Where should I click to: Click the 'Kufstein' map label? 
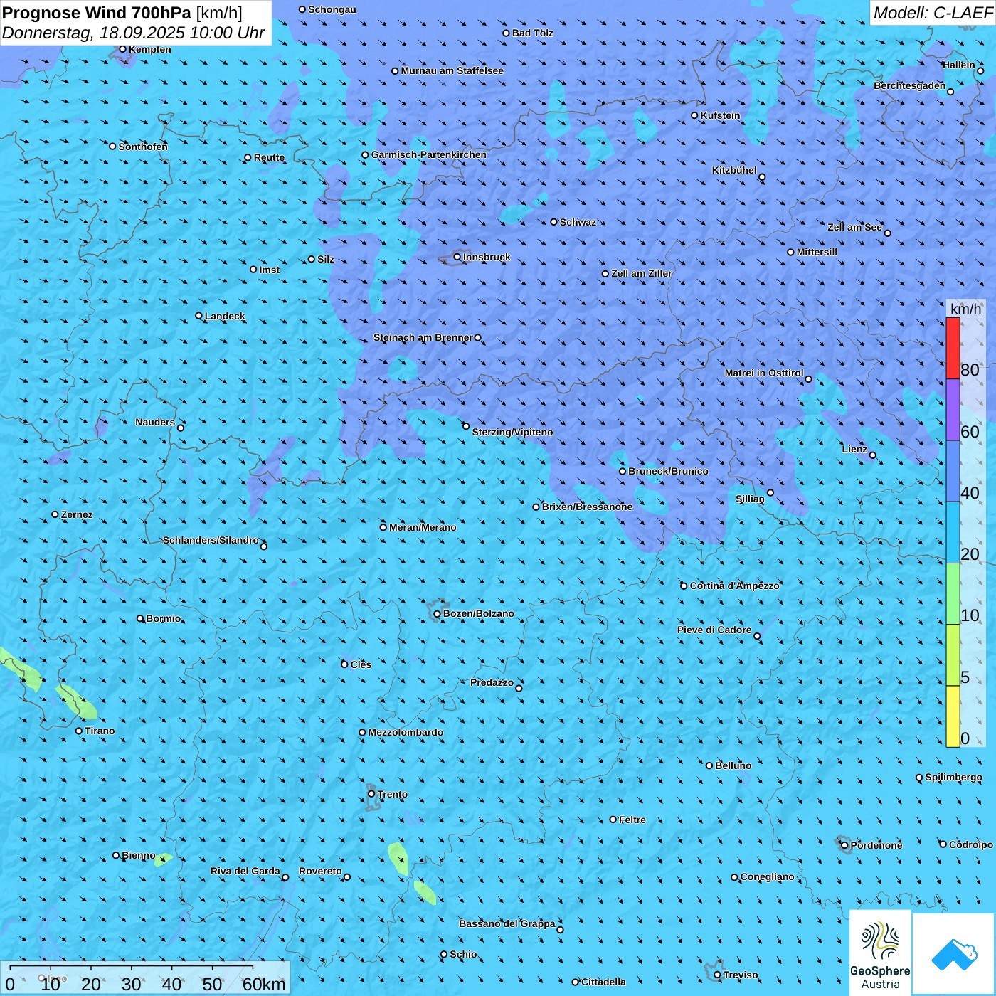pyautogui.click(x=720, y=115)
